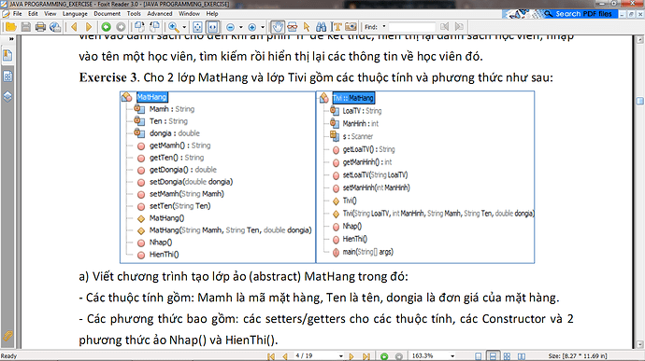Click the rotate pages right icon
Viewport: 645px width, 361px height.
pos(154,27)
